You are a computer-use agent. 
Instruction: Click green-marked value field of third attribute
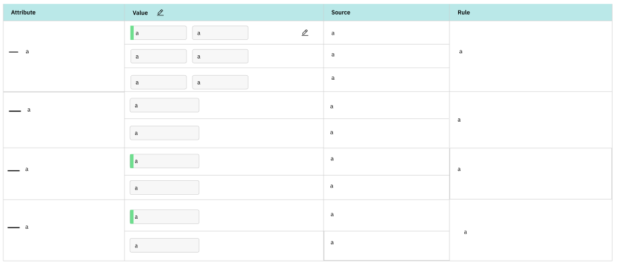coord(164,161)
